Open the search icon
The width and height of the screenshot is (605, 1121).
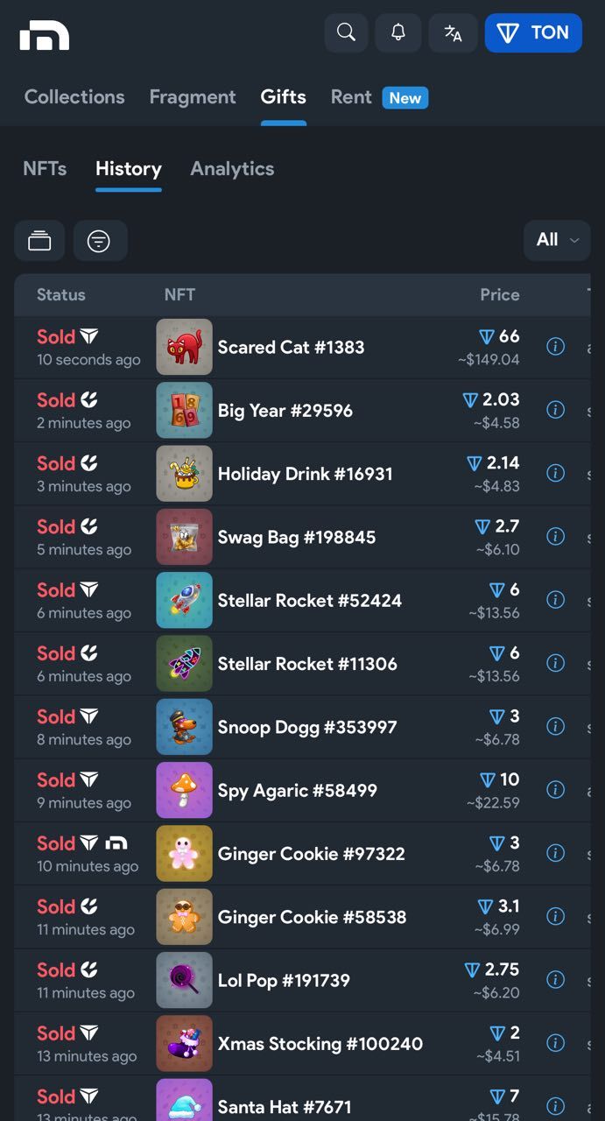(x=346, y=32)
